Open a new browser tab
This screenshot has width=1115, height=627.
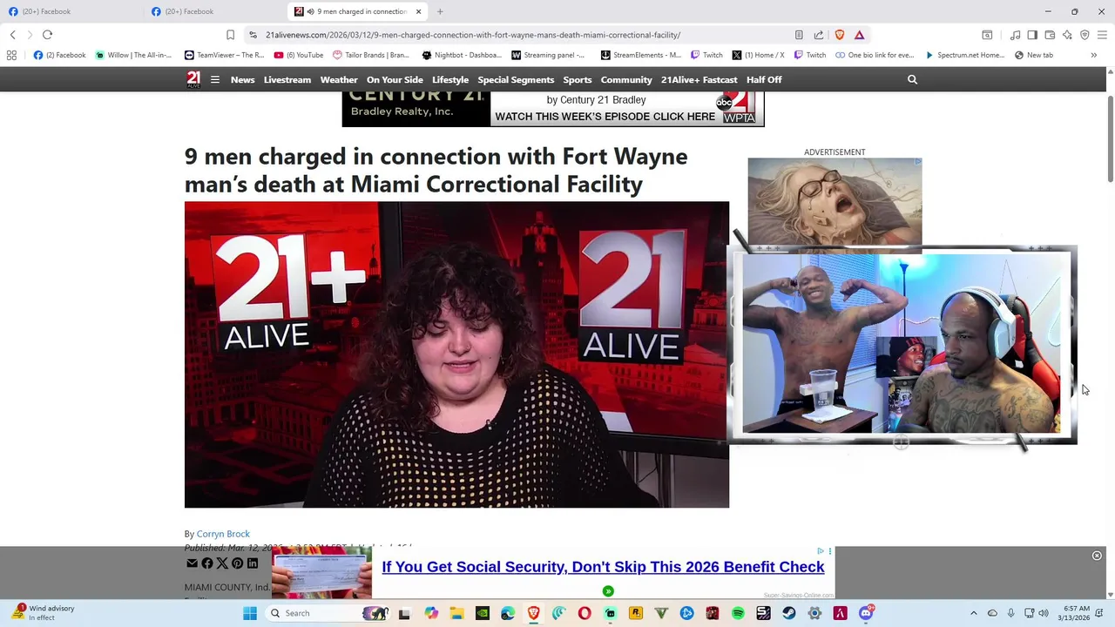click(x=440, y=11)
